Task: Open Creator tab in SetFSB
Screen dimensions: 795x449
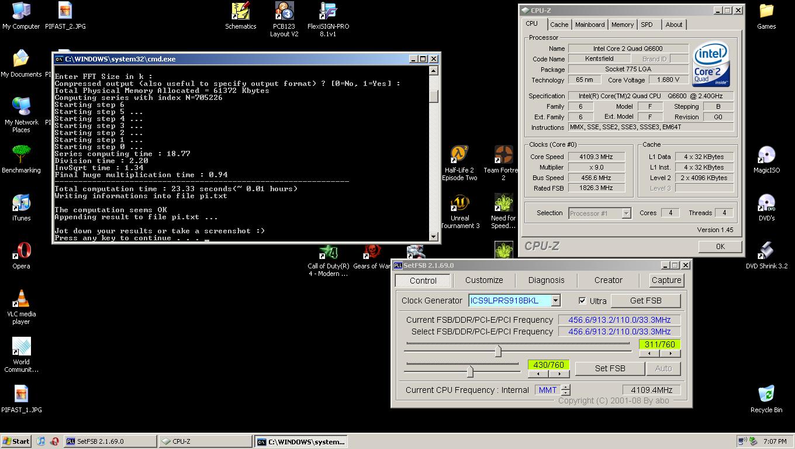Action: (x=609, y=280)
